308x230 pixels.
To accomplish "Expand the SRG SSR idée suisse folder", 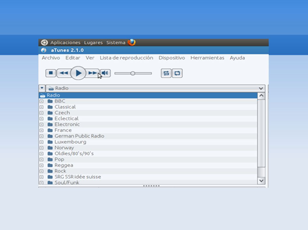I will pyautogui.click(x=41, y=177).
